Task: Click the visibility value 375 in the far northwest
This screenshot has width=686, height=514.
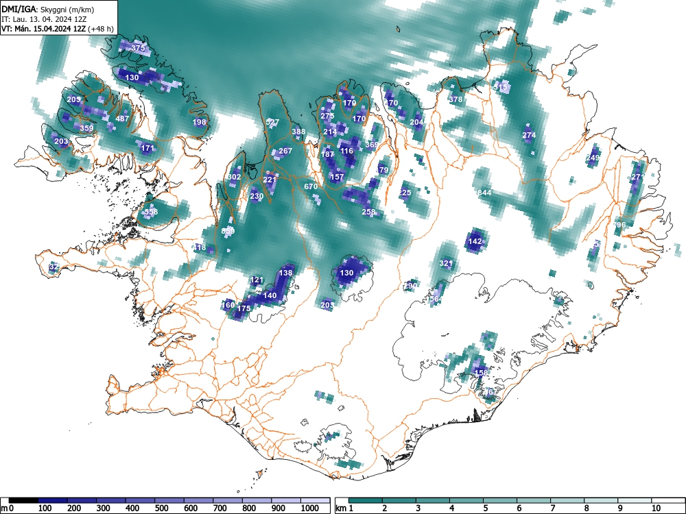Action: pos(138,48)
